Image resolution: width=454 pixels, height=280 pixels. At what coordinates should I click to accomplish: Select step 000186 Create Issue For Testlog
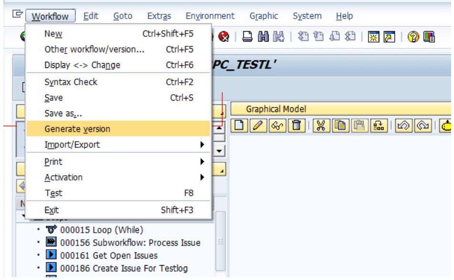[124, 268]
